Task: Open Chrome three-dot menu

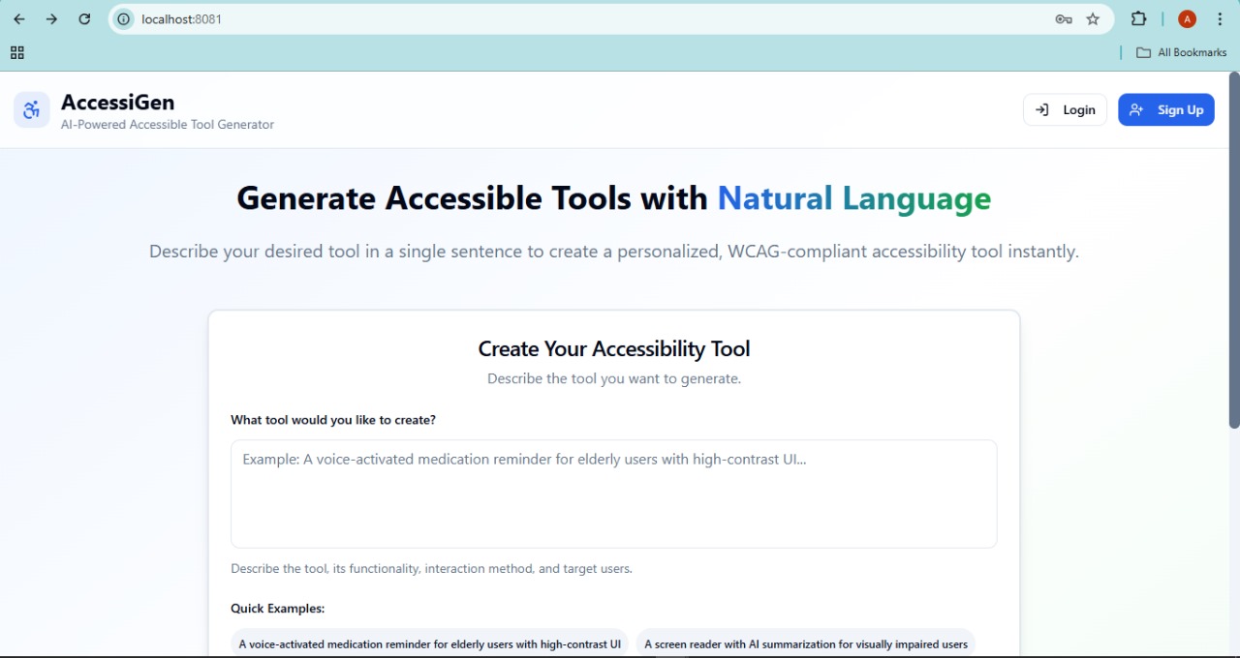Action: click(1220, 19)
